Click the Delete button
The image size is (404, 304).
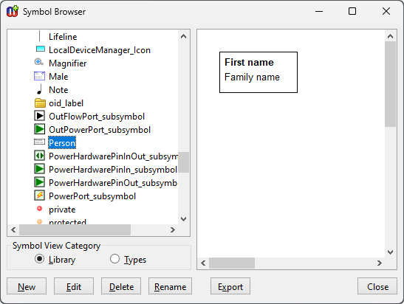coord(121,286)
